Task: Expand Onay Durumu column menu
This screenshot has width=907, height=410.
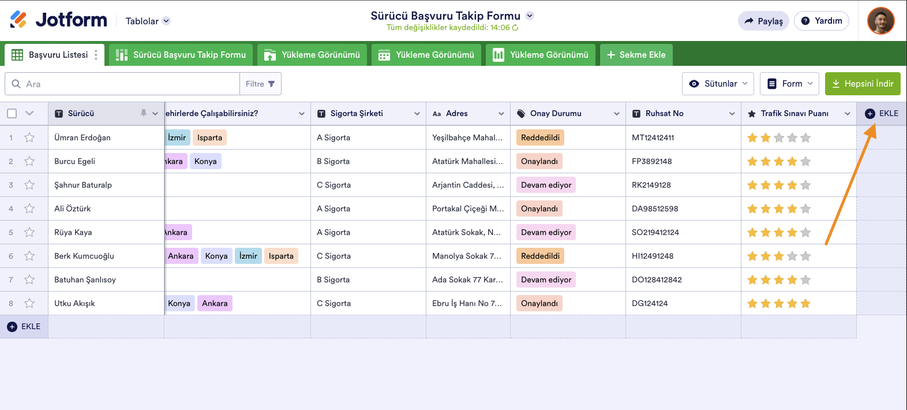Action: coord(616,114)
